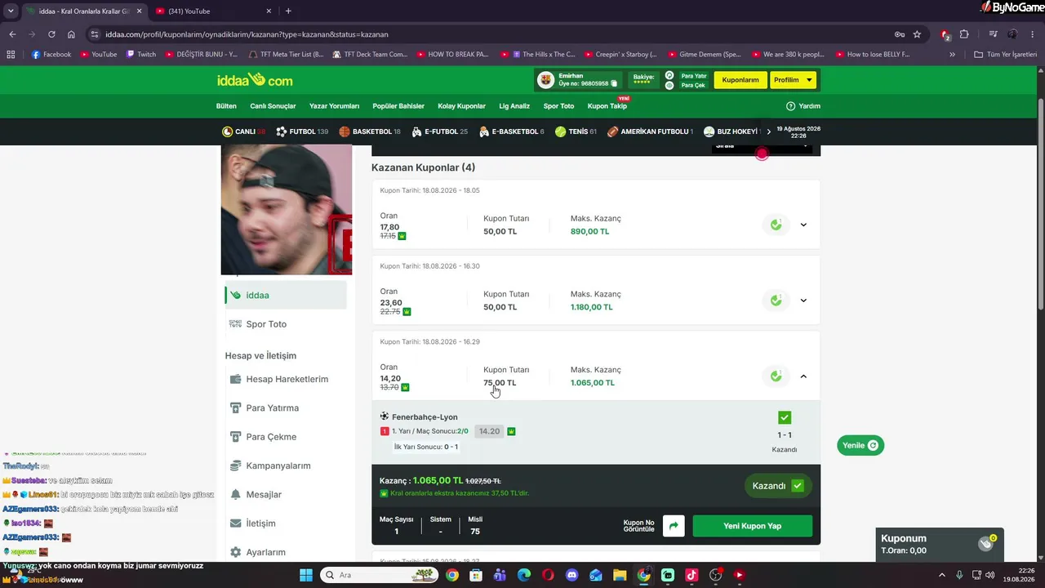Click the Yeni Kupon Yap button

click(x=752, y=526)
